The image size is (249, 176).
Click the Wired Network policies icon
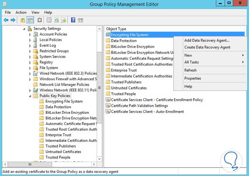pos(35,73)
